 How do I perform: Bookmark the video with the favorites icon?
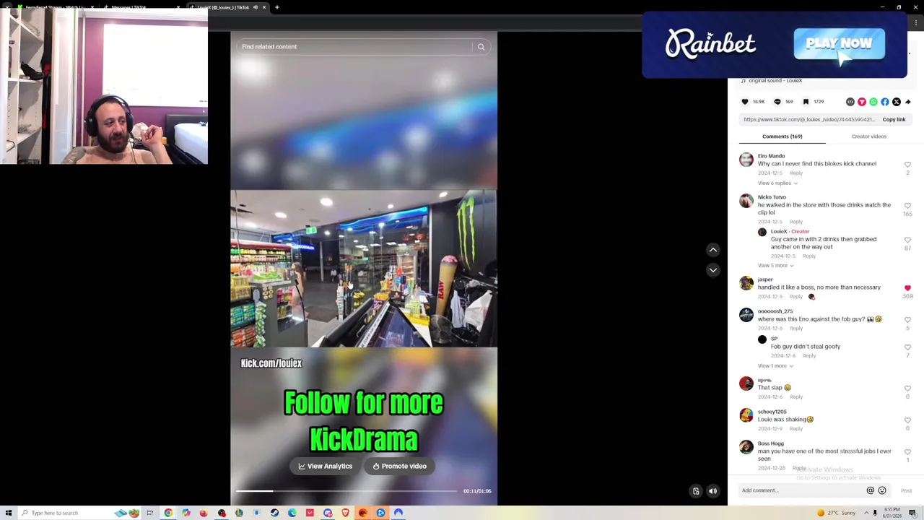pos(806,102)
